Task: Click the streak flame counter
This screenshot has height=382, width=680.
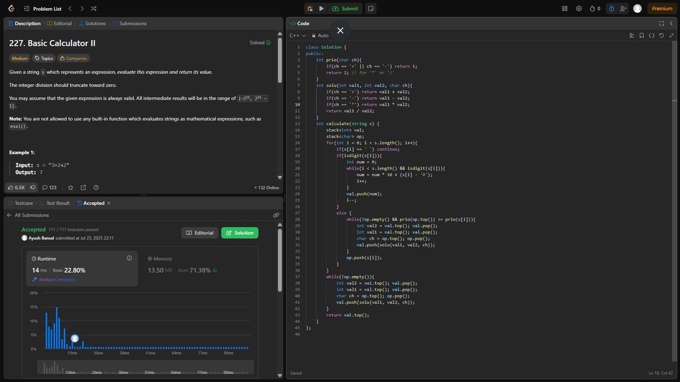Action: [x=594, y=9]
